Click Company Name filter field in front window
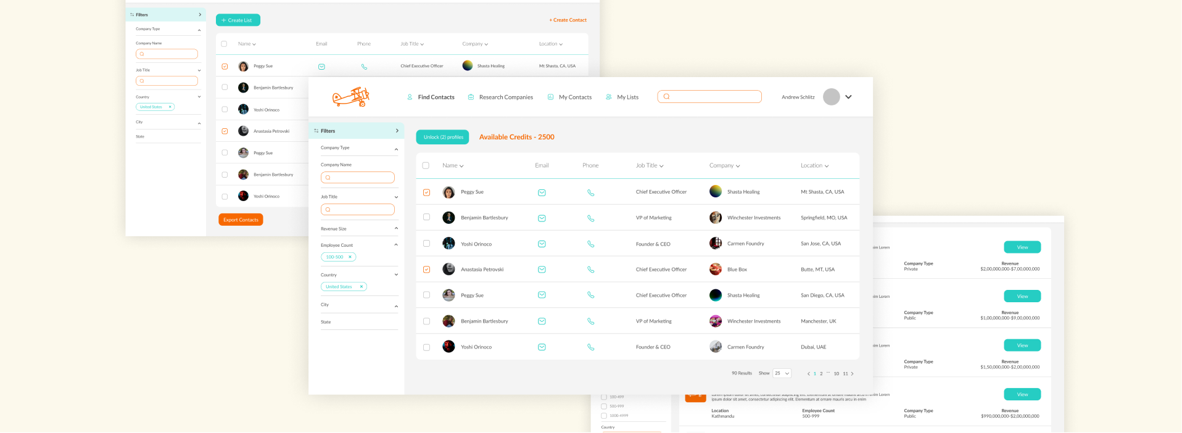 click(x=358, y=178)
